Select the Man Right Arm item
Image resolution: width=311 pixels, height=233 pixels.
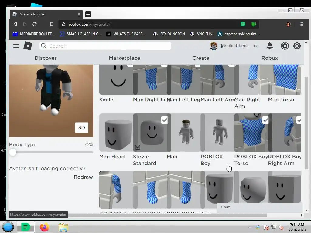(251, 79)
